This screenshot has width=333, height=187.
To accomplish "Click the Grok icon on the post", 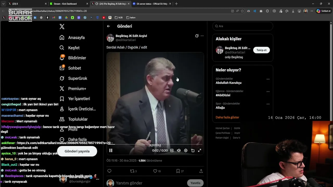I will pyautogui.click(x=197, y=36).
